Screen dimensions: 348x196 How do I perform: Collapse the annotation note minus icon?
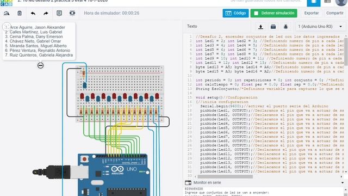point(40,65)
